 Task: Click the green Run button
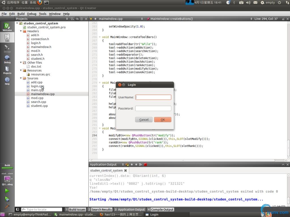click(7, 191)
